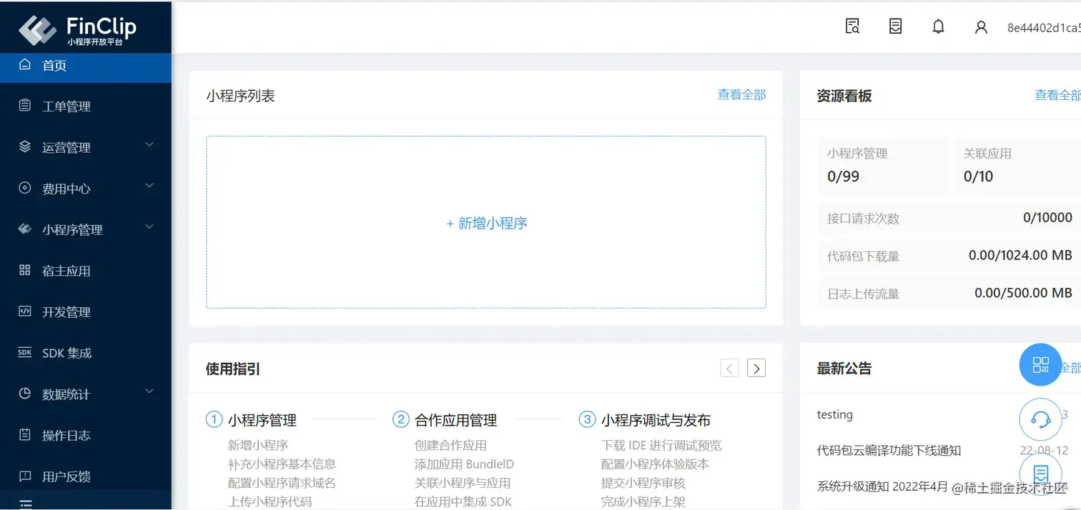Expand the 小程序管理 submenu arrow
The image size is (1081, 510).
pos(149,227)
